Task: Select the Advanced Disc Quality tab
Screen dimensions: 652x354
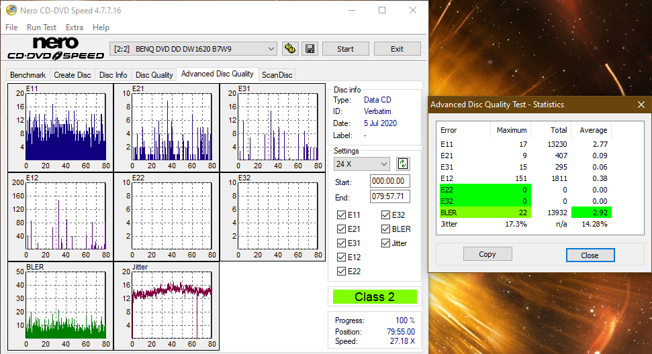Action: point(218,74)
